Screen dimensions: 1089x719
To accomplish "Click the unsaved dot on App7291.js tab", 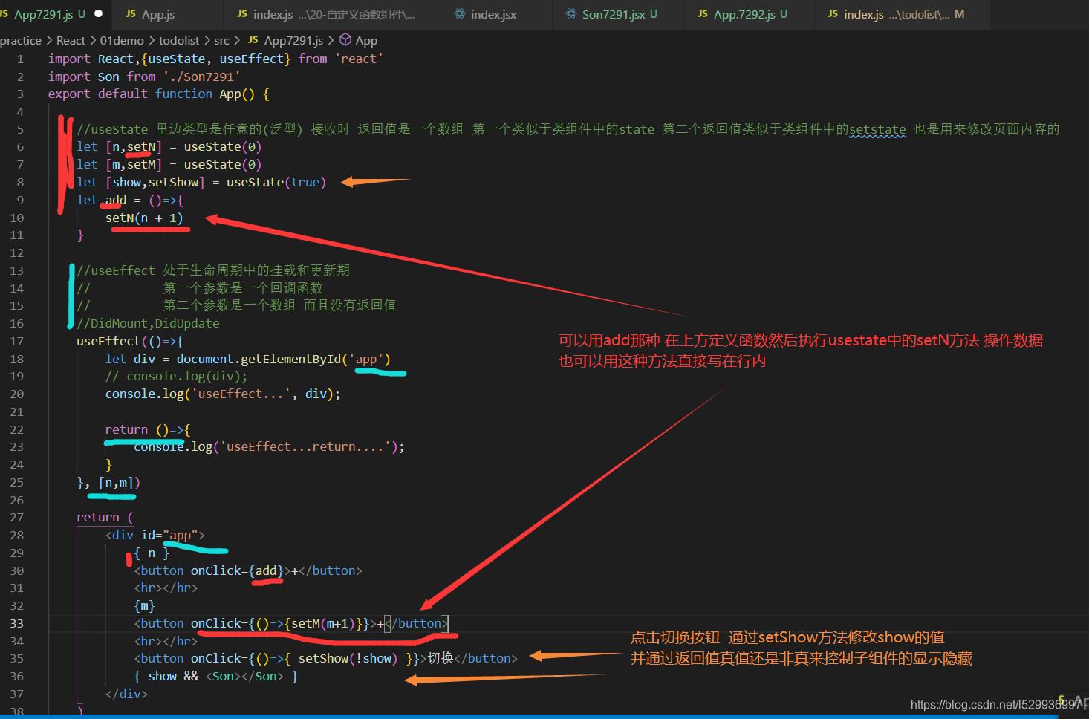I will 98,14.
